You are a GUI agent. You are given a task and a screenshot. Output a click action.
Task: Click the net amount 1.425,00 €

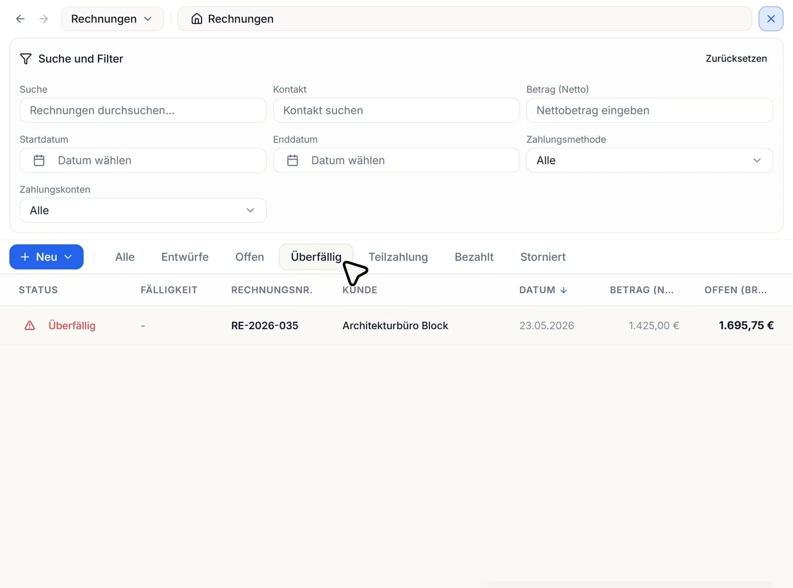tap(654, 326)
